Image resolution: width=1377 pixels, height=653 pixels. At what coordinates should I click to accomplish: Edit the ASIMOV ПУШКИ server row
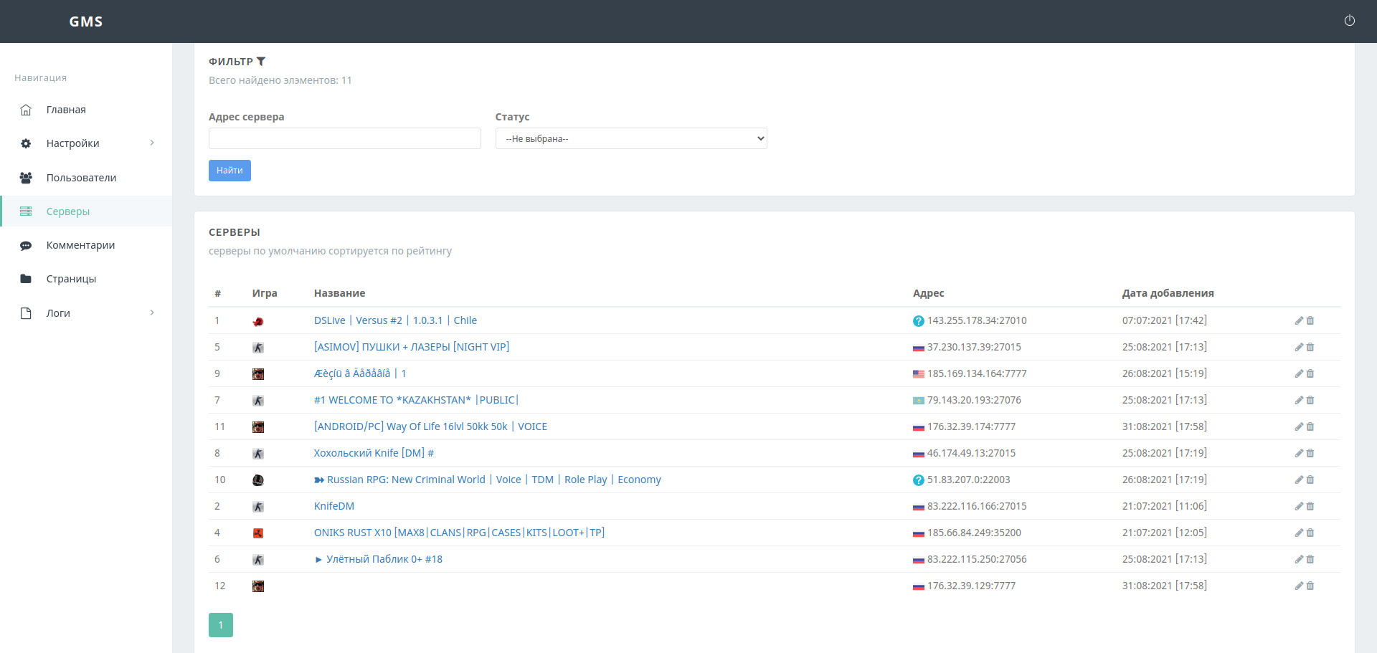pos(1299,347)
